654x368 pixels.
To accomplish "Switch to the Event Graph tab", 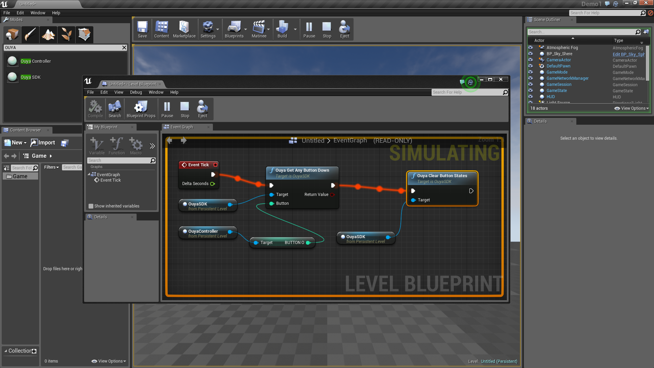I will pos(182,127).
